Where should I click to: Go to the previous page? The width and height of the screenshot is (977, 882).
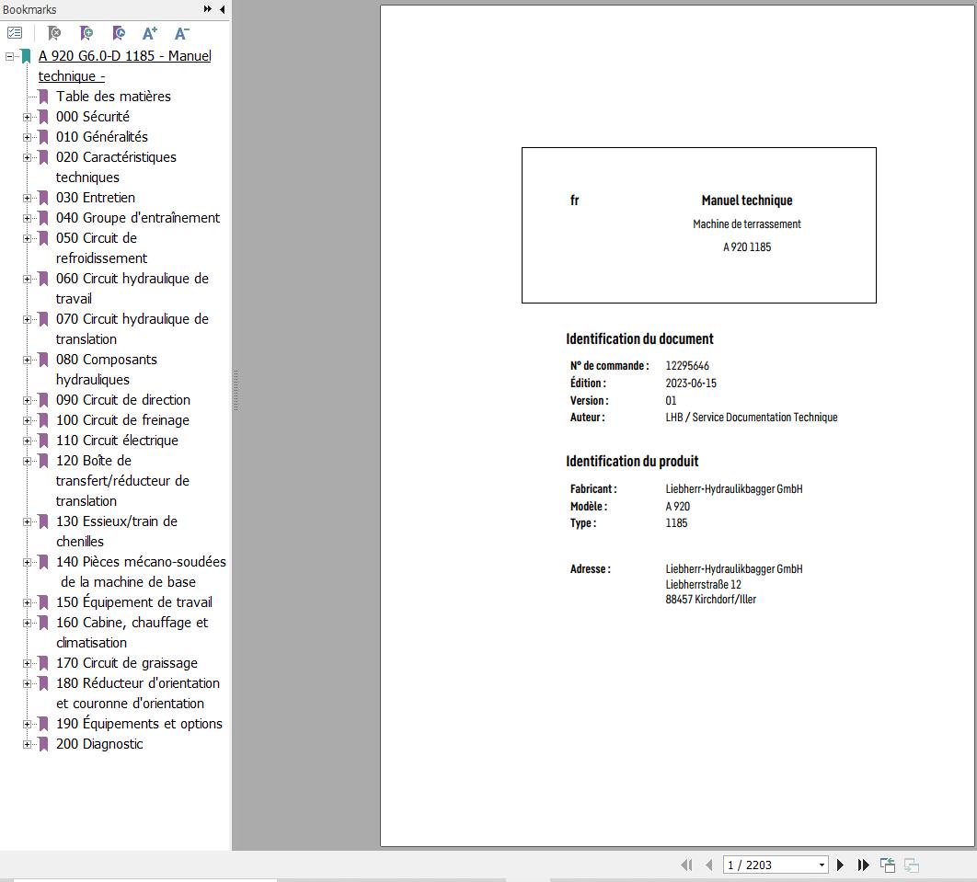point(709,865)
